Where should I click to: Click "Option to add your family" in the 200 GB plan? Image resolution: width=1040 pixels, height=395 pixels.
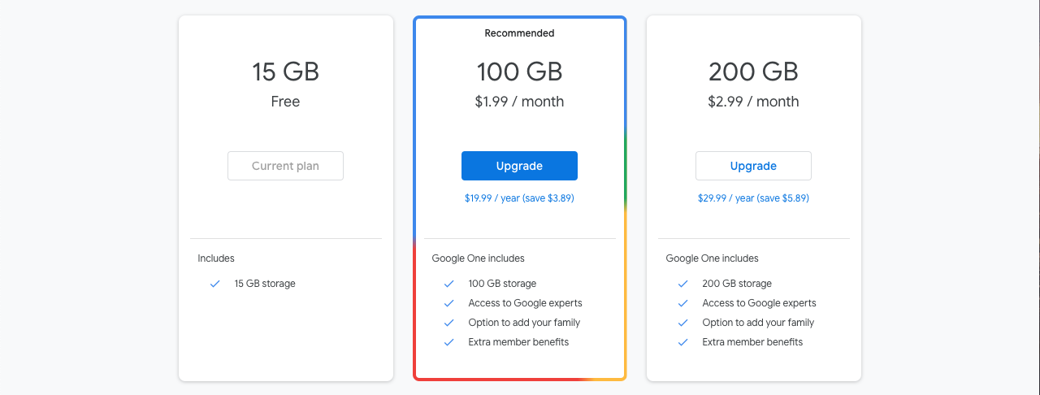tap(758, 323)
